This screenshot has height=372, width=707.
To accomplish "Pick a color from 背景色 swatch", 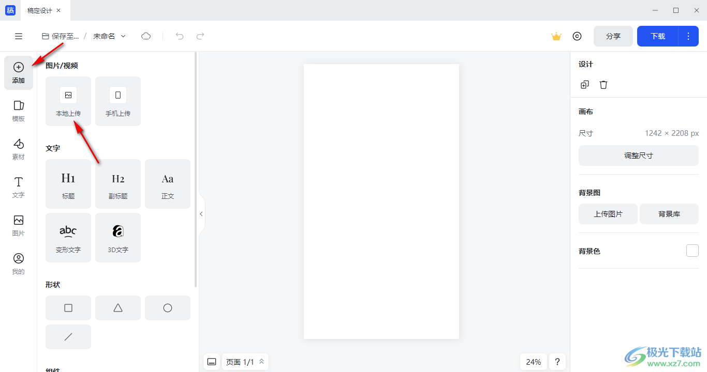I will point(693,251).
